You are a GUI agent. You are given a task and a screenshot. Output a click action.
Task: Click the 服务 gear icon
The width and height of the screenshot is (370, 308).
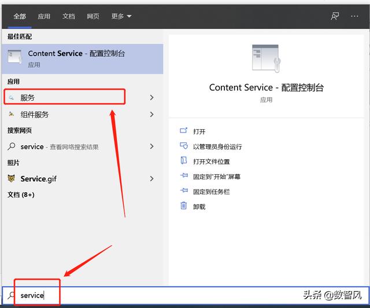pyautogui.click(x=11, y=97)
